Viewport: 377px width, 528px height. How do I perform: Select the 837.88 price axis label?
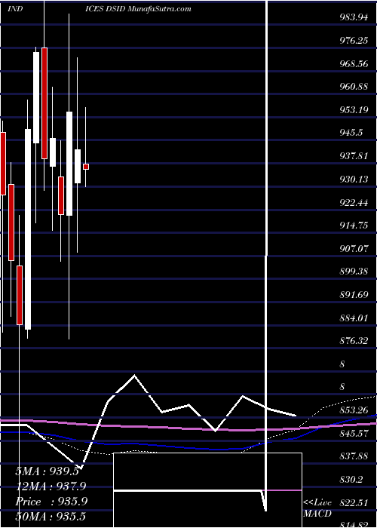click(354, 456)
